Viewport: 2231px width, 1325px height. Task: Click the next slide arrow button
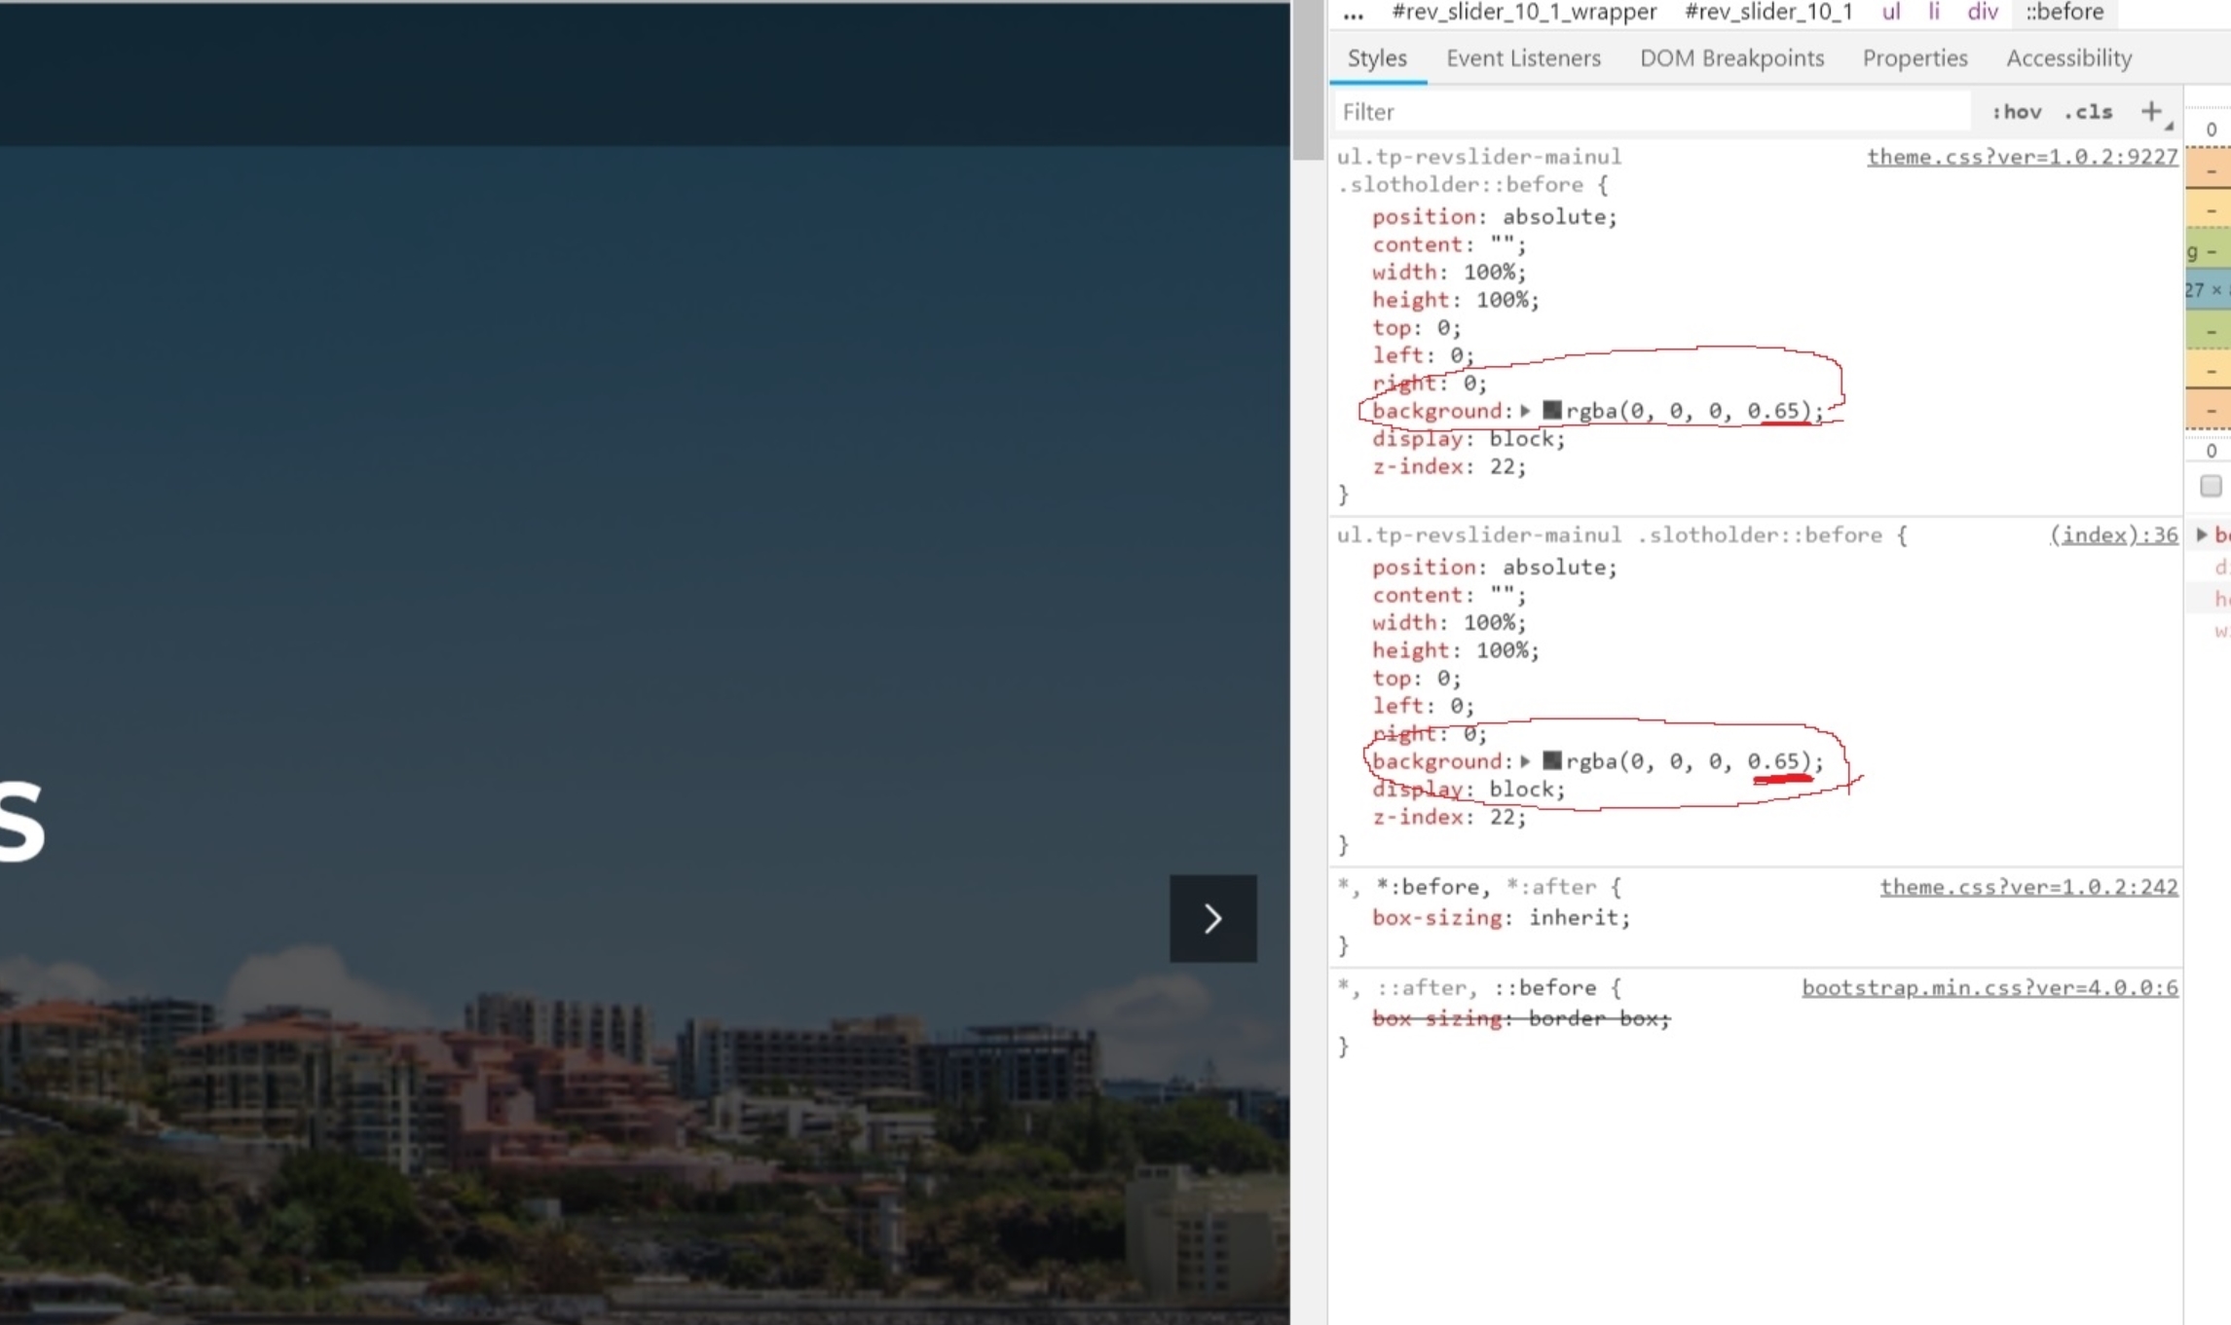(1212, 918)
